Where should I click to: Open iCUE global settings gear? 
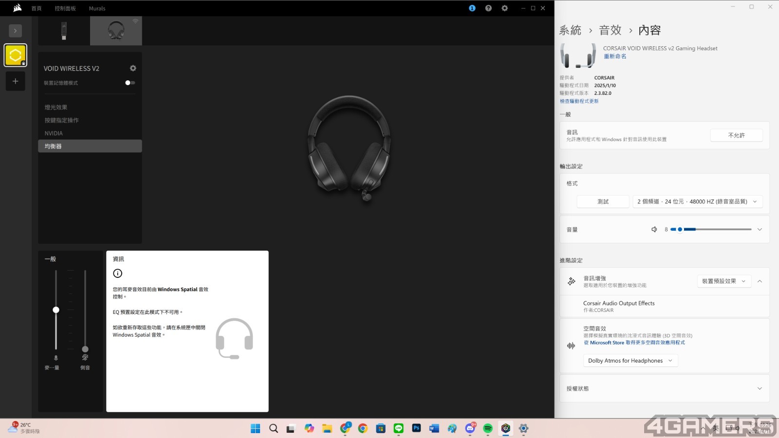coord(505,8)
